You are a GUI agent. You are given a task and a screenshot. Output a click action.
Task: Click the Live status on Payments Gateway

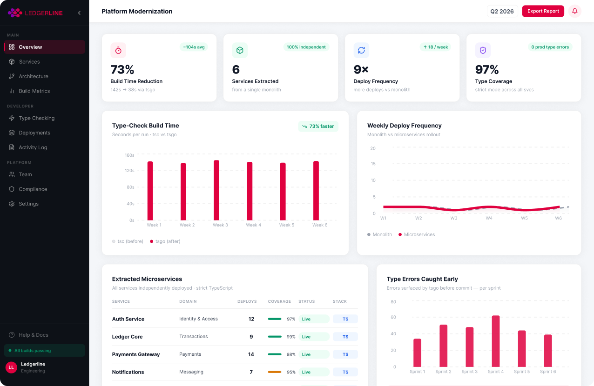pos(314,354)
